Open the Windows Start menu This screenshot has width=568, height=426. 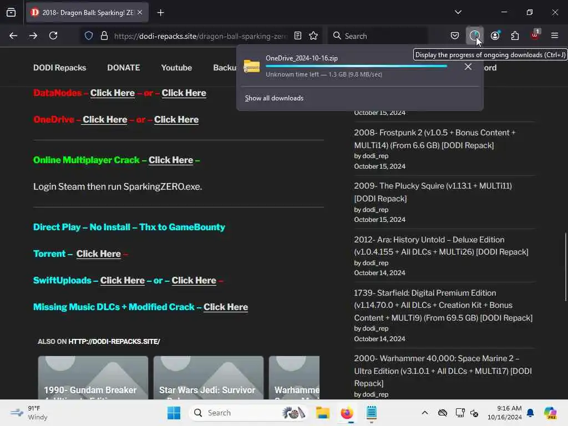pyautogui.click(x=174, y=413)
